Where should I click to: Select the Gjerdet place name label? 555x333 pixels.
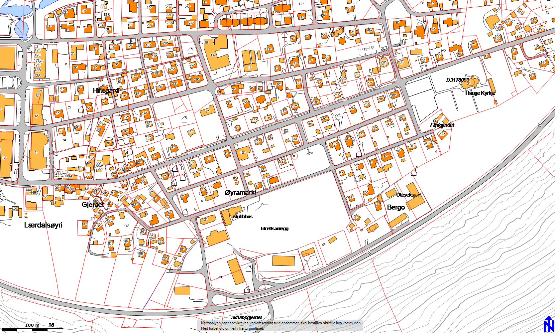pos(93,205)
